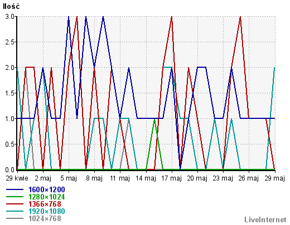Click the 1600×1200 legend label
The image size is (290, 225).
[47, 189]
